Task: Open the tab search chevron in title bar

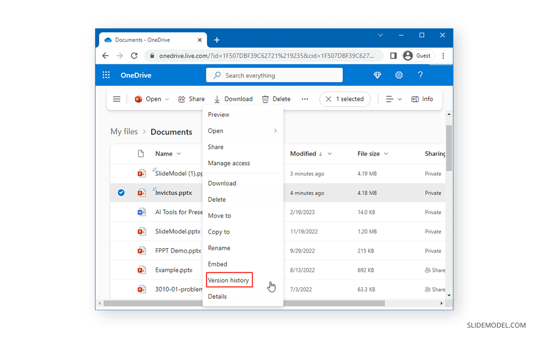Action: pyautogui.click(x=380, y=35)
